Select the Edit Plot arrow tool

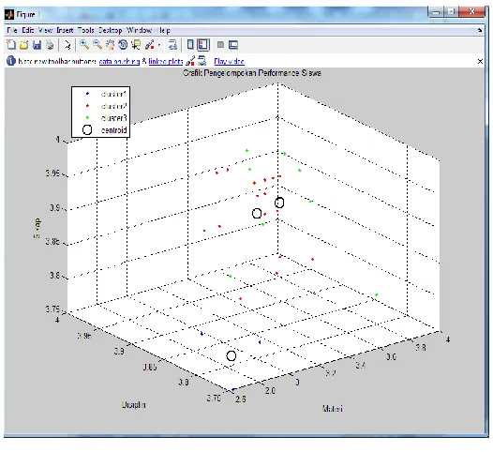[67, 45]
